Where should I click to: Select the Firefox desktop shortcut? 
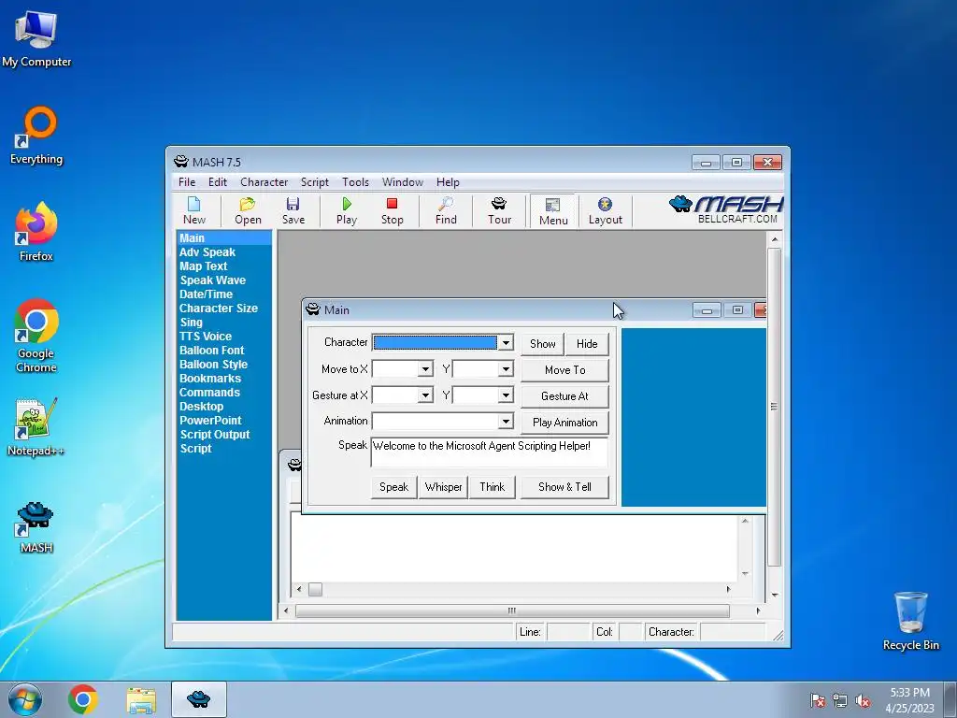pos(36,232)
